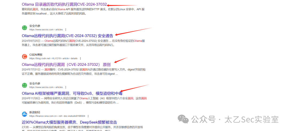Click the 安全内参 favicon above the 安全通告 result
This screenshot has width=288, height=131.
pos(25,28)
